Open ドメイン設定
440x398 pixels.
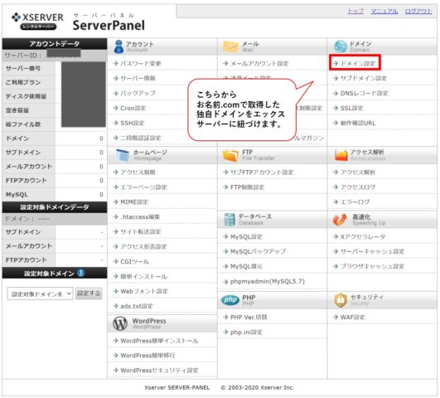coord(358,64)
